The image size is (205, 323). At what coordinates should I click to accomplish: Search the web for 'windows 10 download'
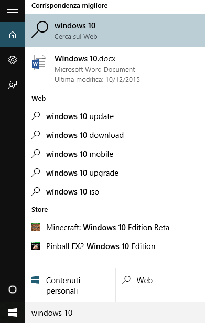click(x=115, y=135)
